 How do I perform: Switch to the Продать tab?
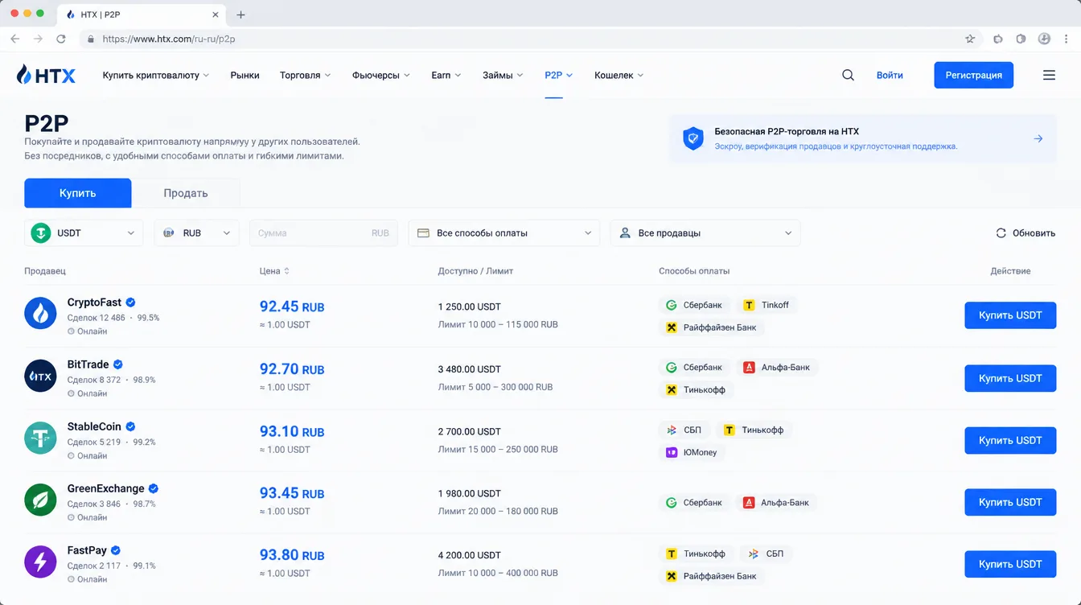coord(186,193)
